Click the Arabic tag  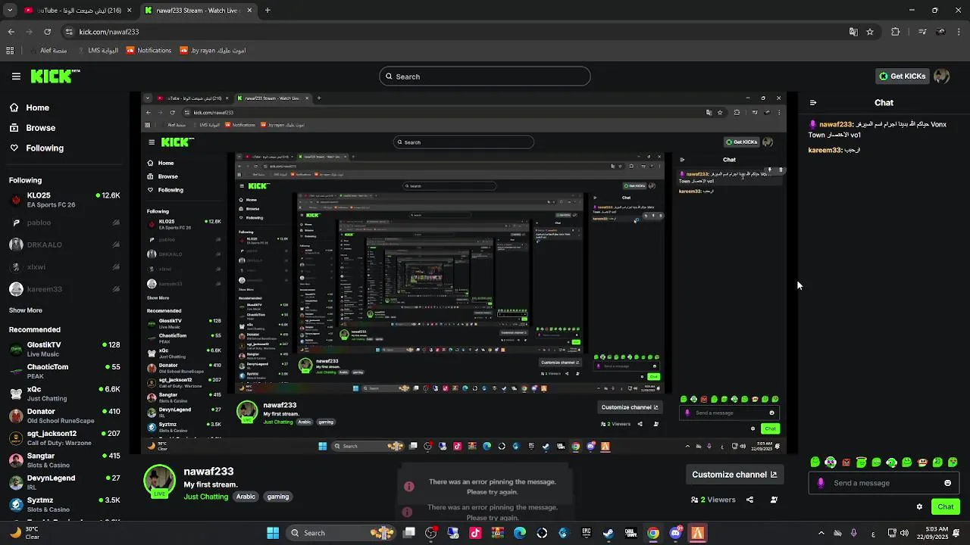246,497
